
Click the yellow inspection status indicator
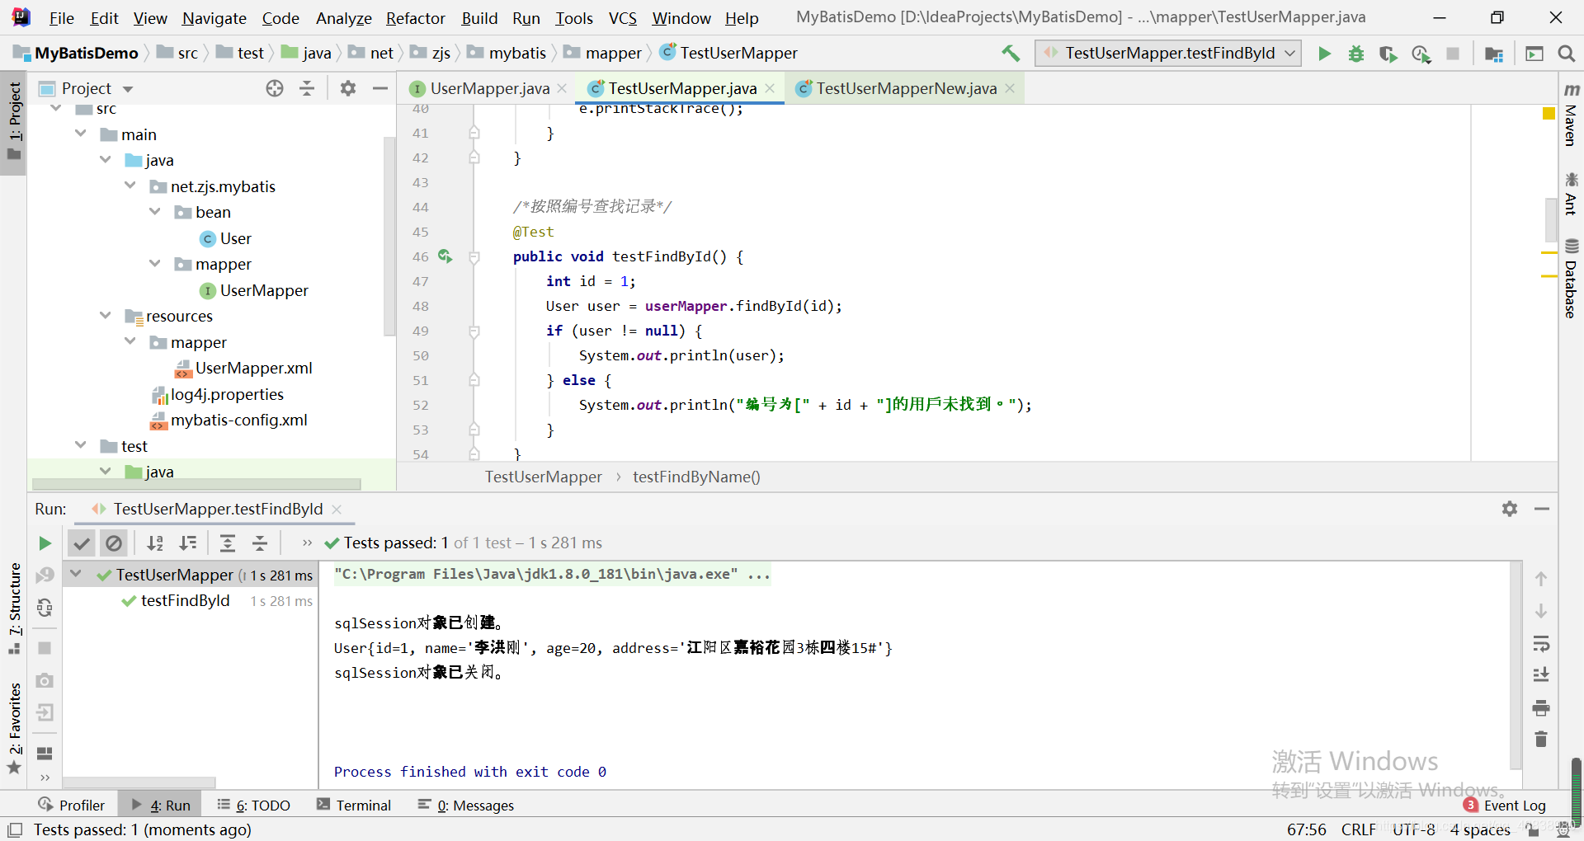[1549, 114]
